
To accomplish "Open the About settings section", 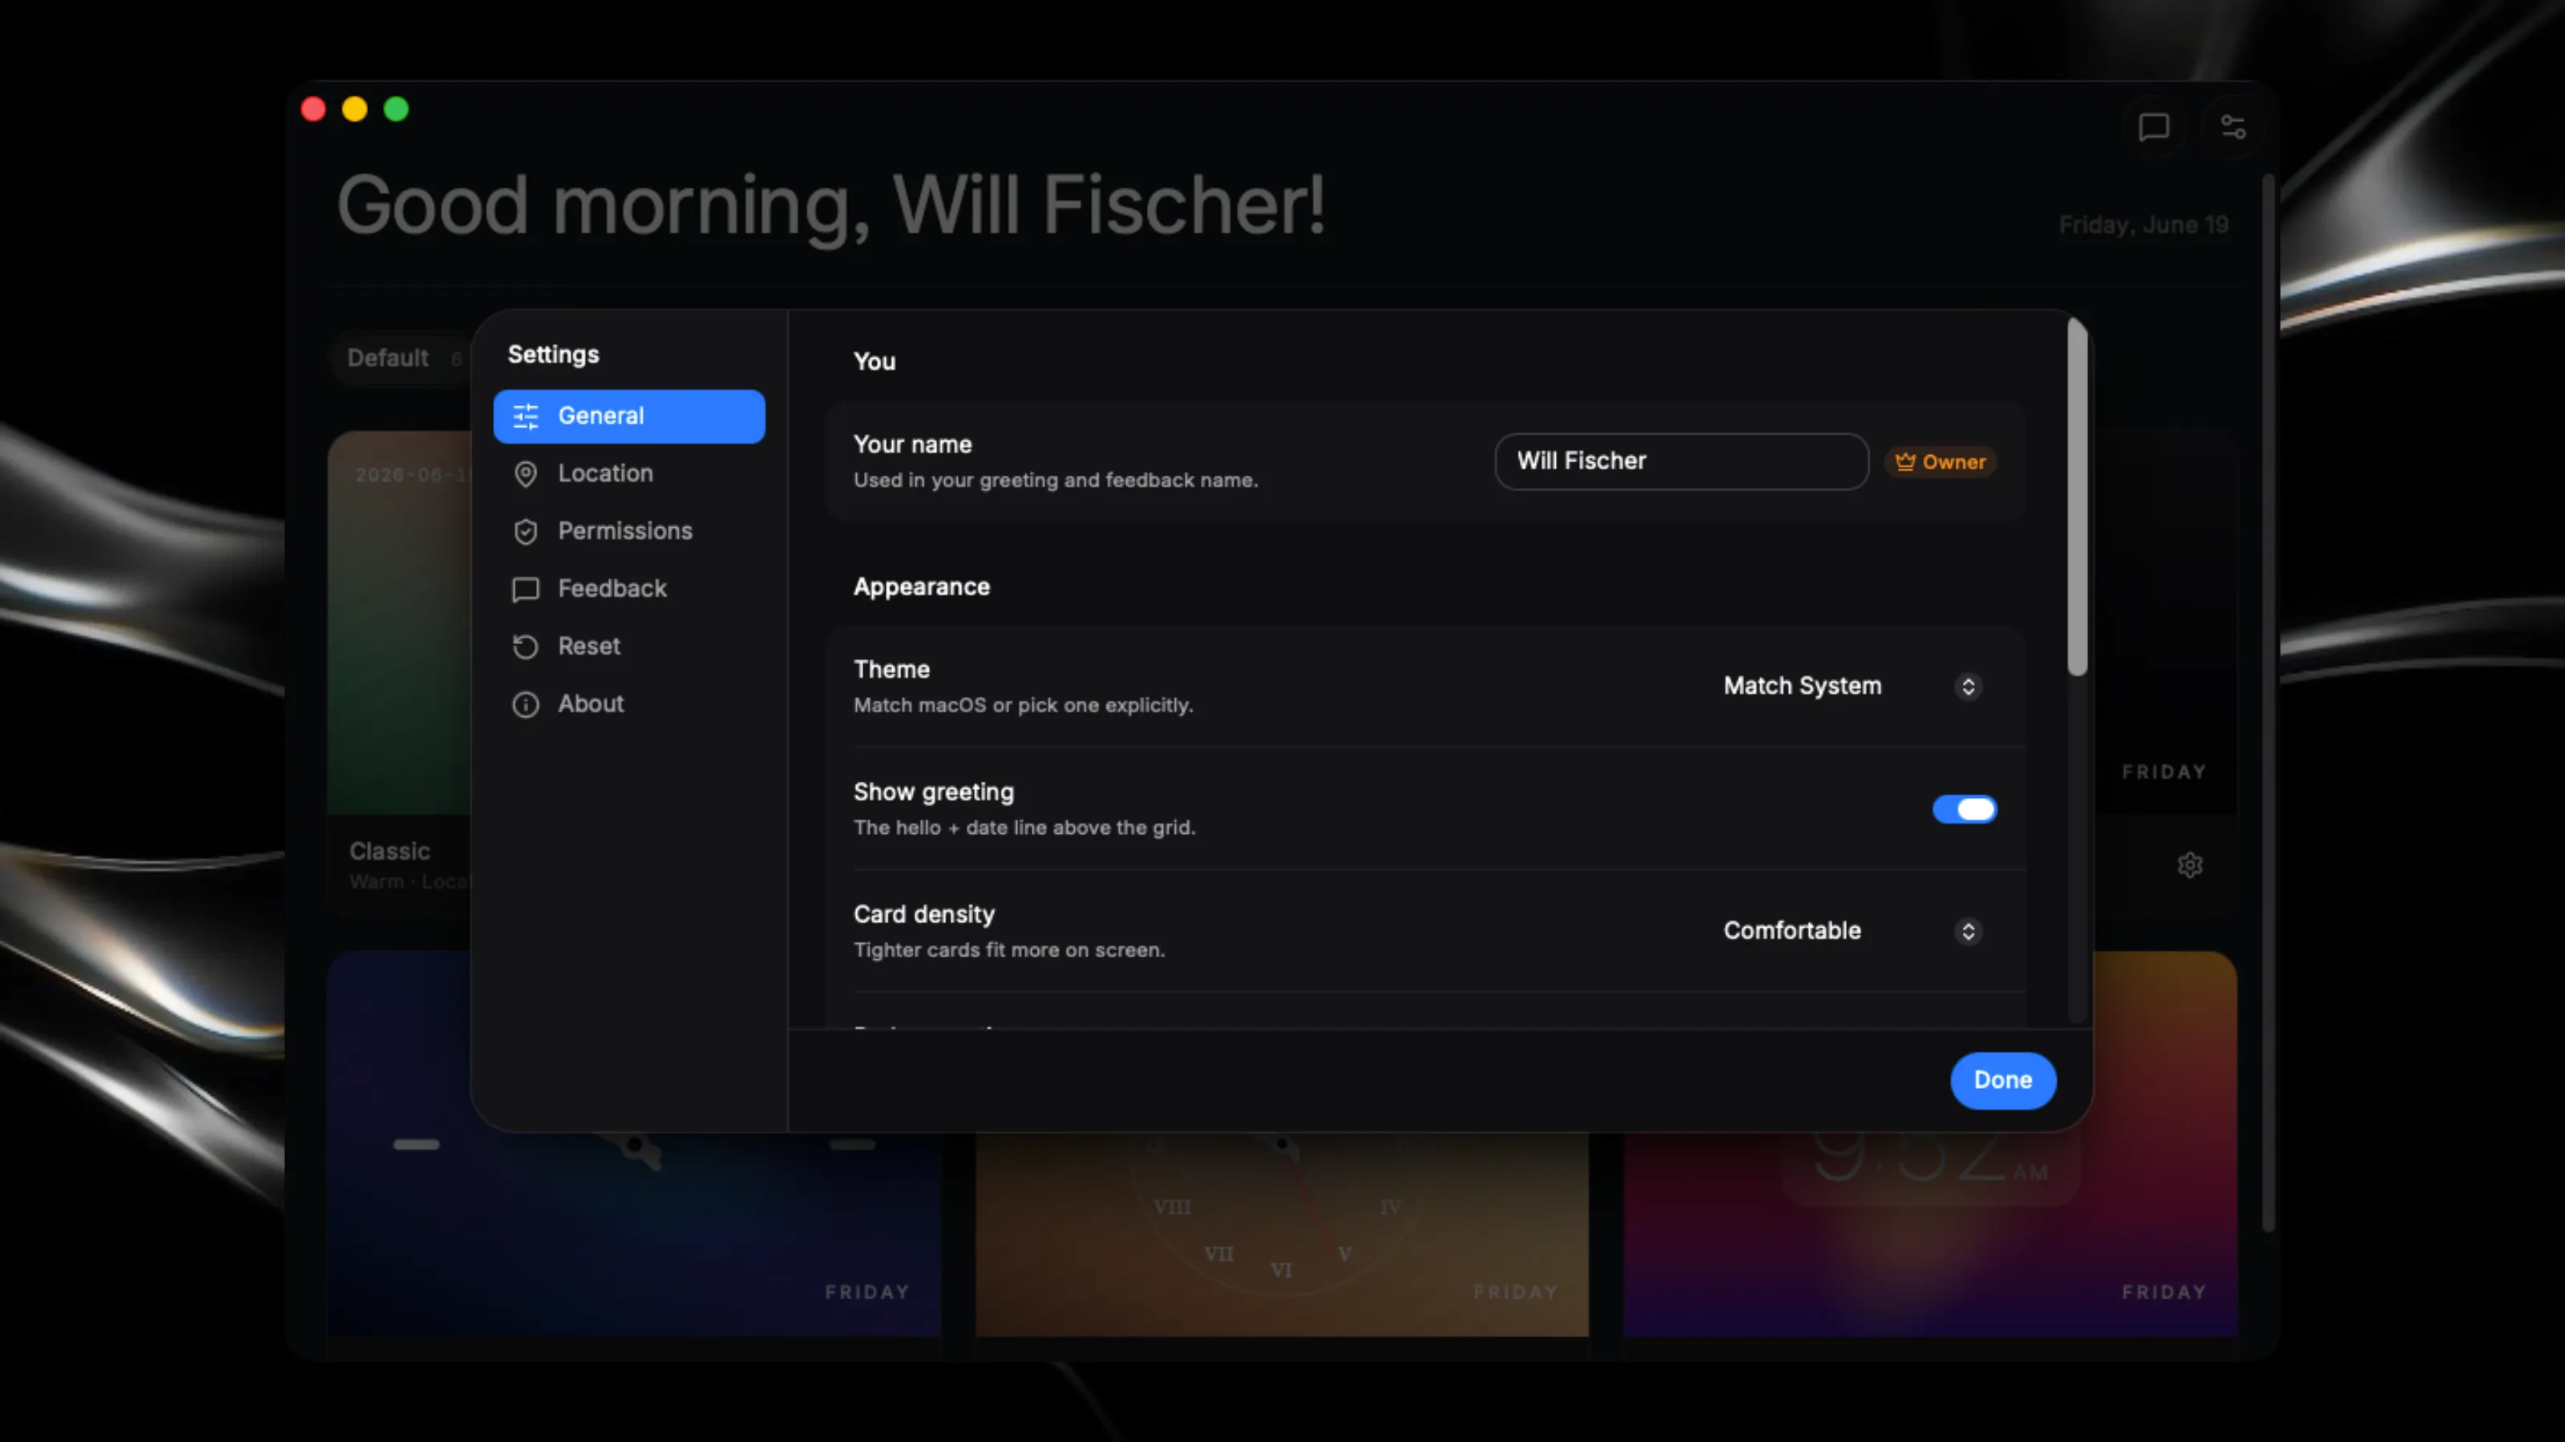I will (628, 705).
